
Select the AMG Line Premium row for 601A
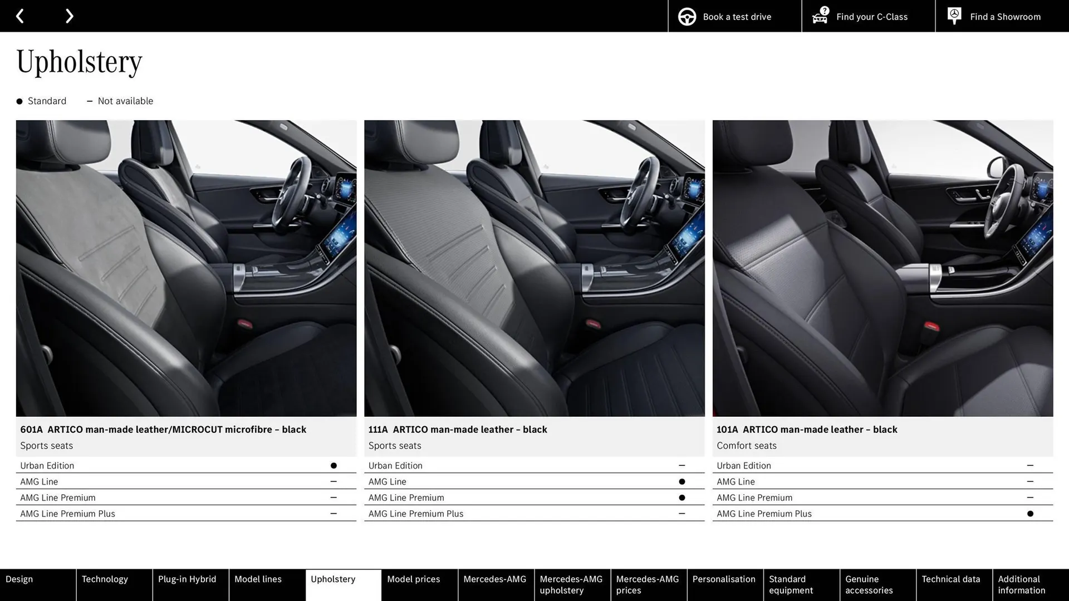pyautogui.click(x=186, y=497)
